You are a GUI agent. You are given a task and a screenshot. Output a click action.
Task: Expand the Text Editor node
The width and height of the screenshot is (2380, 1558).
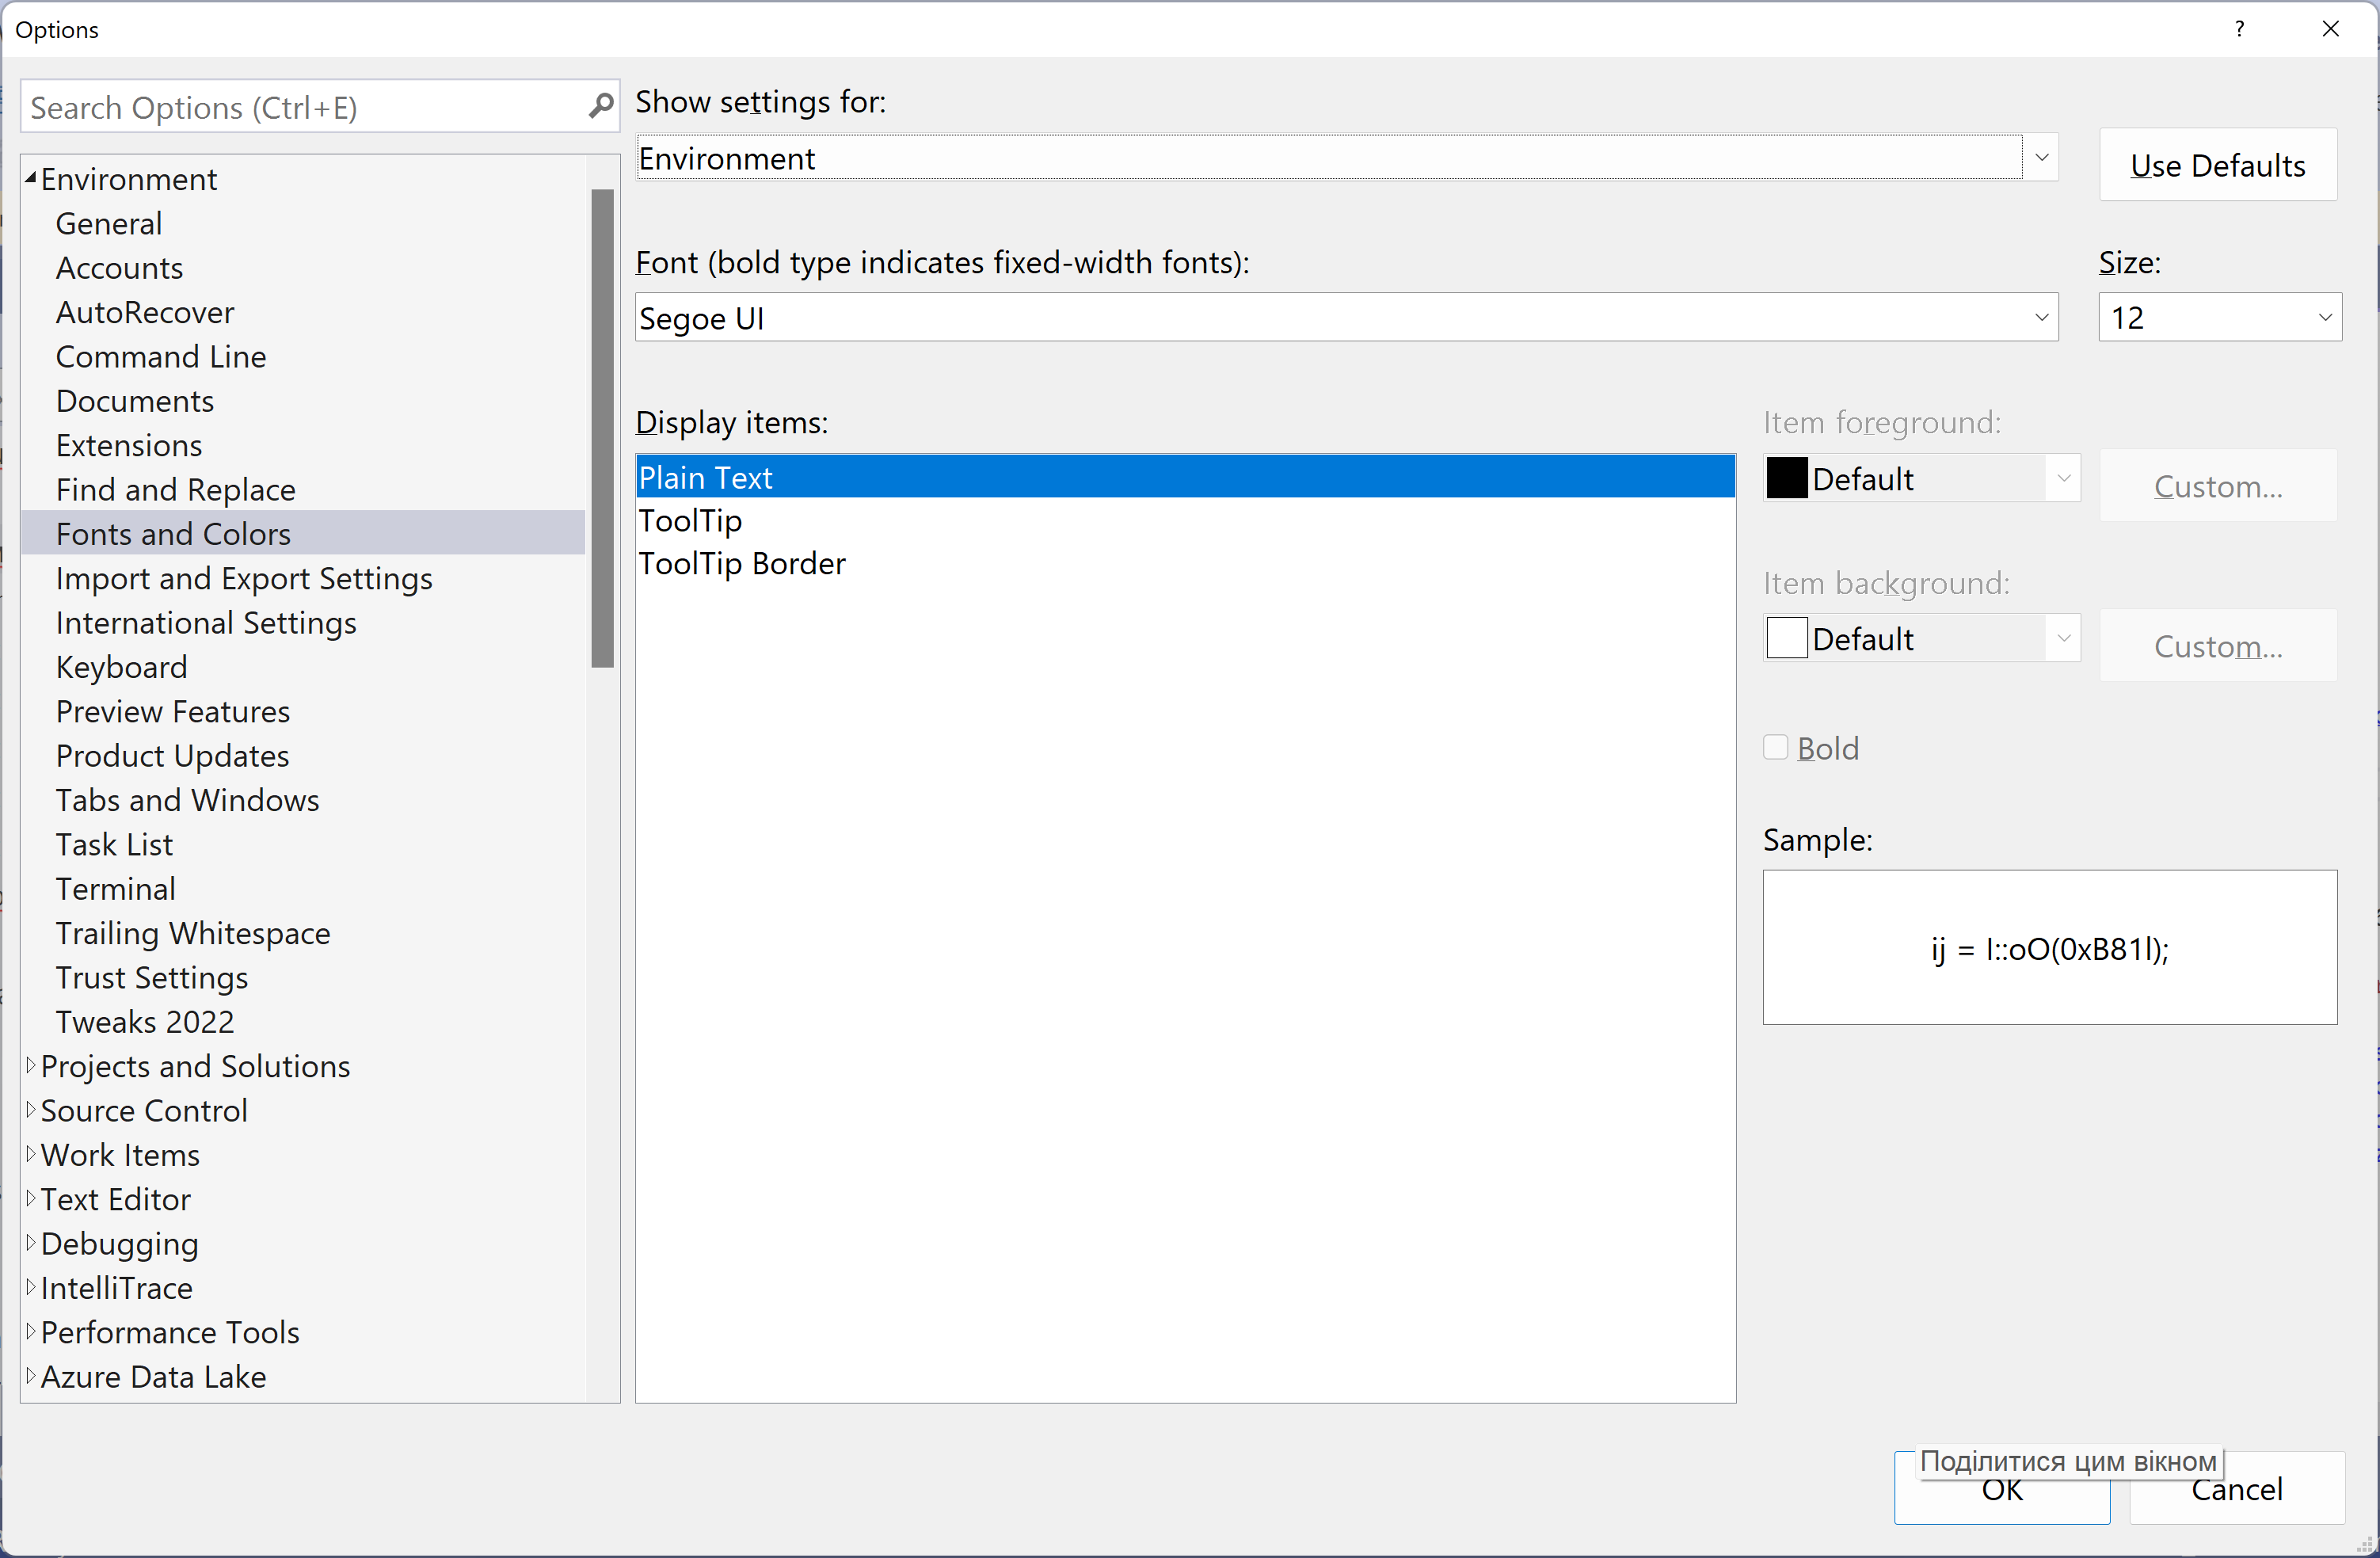pyautogui.click(x=31, y=1199)
